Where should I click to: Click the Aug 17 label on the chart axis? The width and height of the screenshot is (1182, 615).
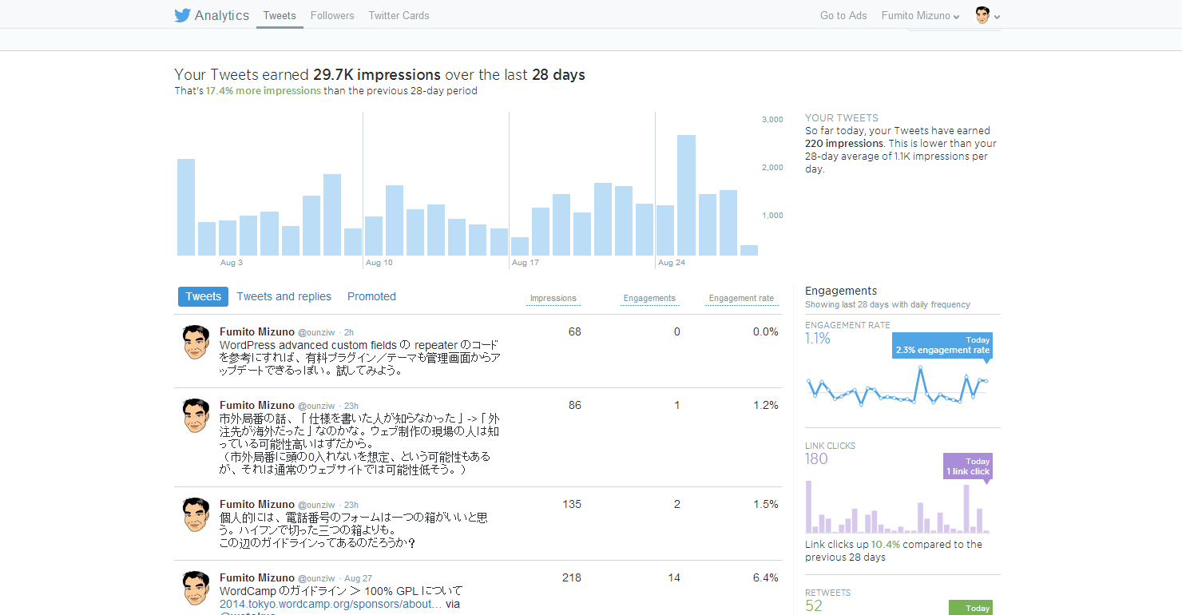(x=525, y=263)
